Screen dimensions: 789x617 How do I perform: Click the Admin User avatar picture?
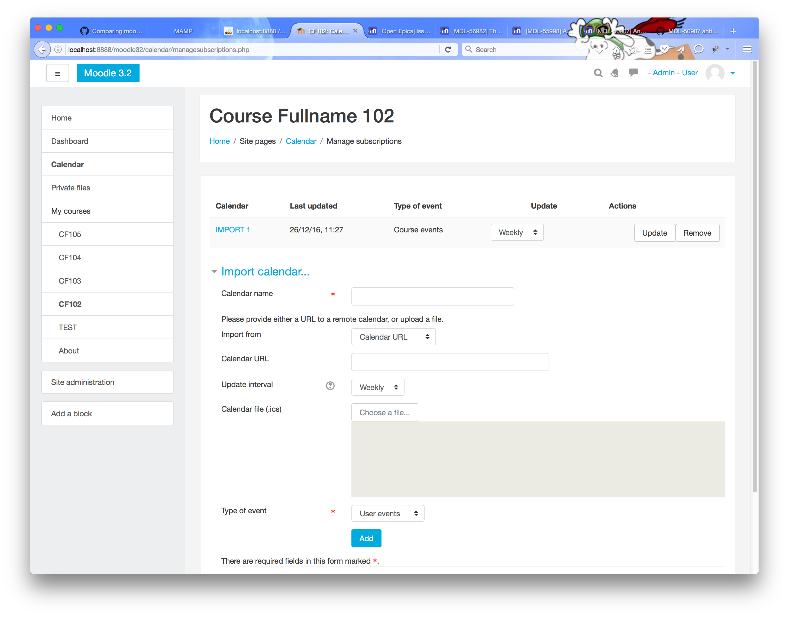click(x=715, y=73)
